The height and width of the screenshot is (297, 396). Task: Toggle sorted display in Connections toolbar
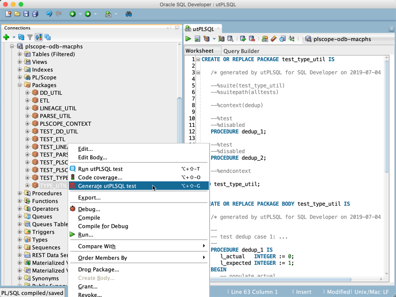[38, 37]
